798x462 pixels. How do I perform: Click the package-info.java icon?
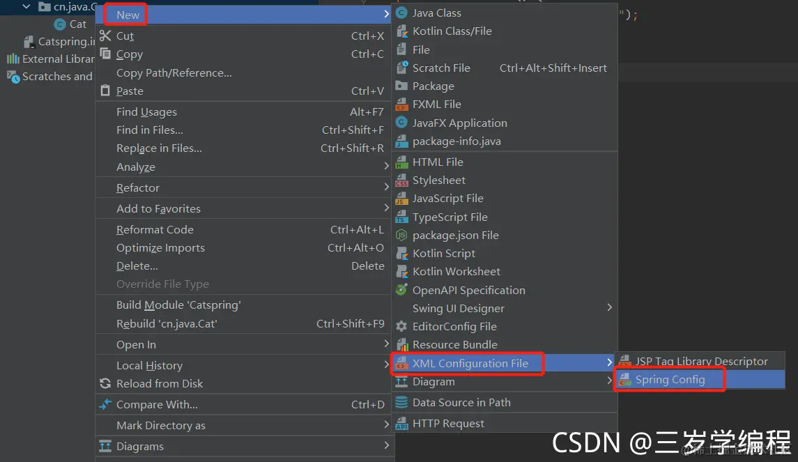click(401, 141)
